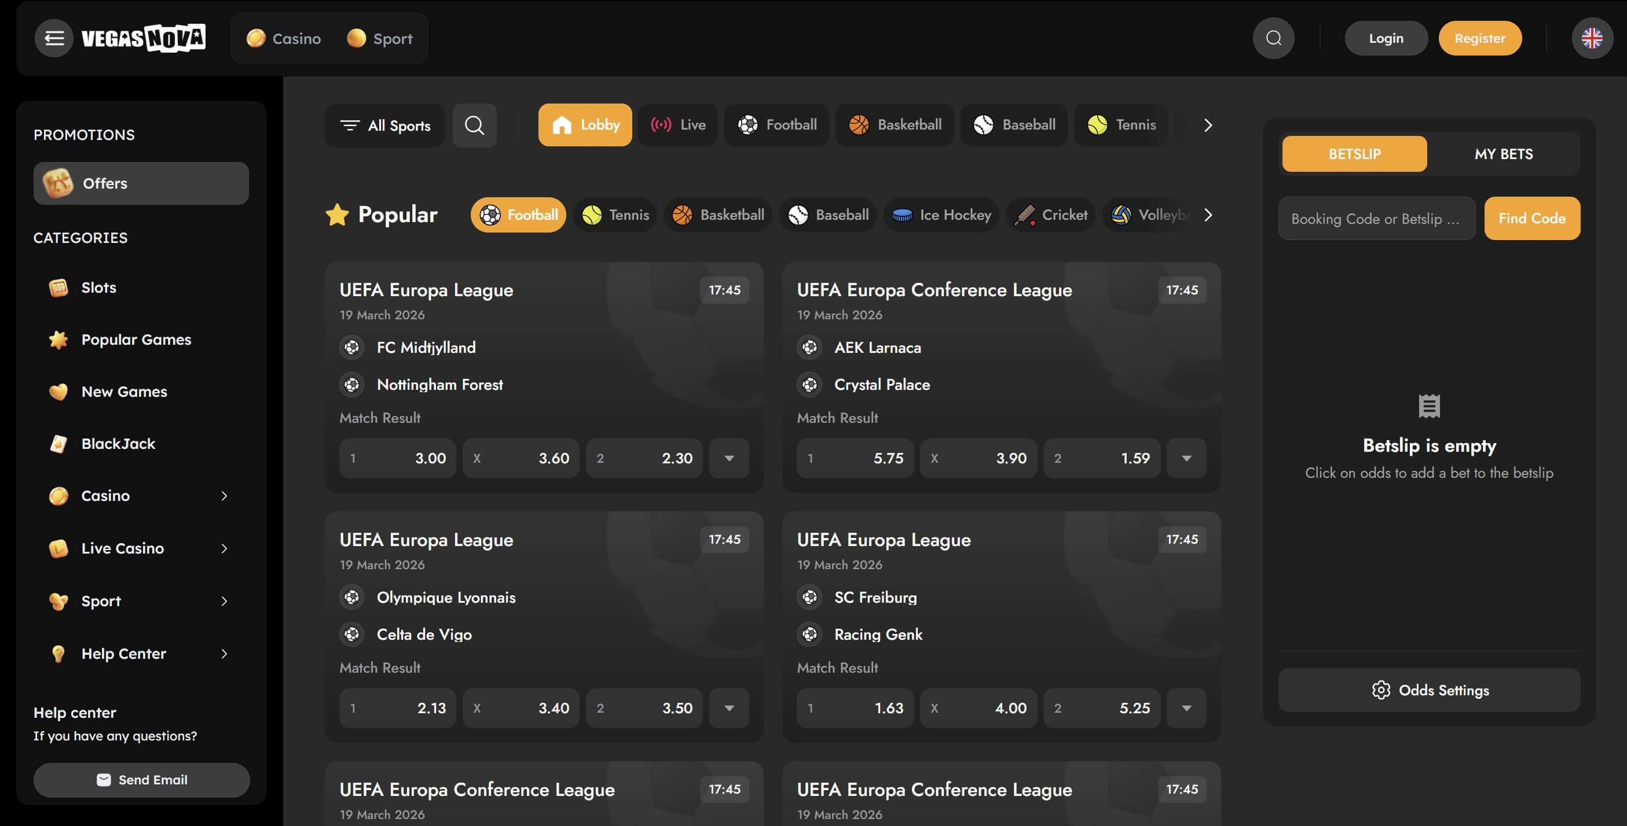Switch to the MY BETS tab
Viewport: 1627px width, 826px height.
(1503, 153)
